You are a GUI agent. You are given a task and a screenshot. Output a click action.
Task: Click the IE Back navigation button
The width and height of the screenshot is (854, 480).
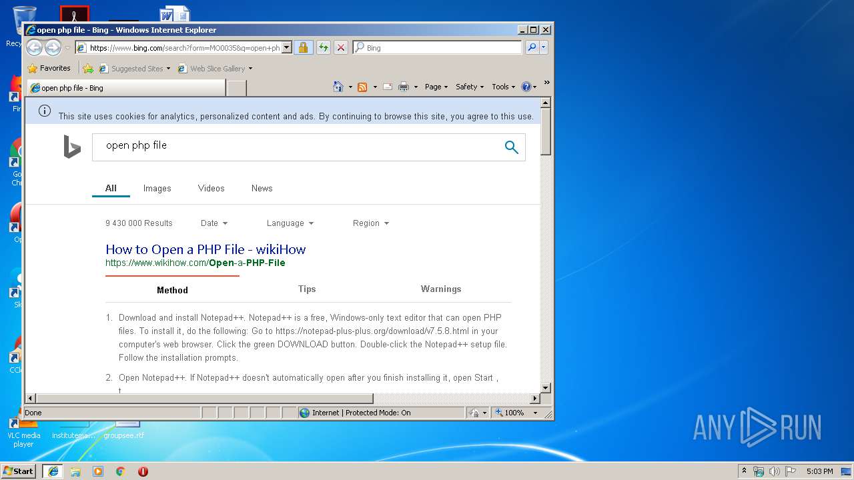tap(34, 47)
